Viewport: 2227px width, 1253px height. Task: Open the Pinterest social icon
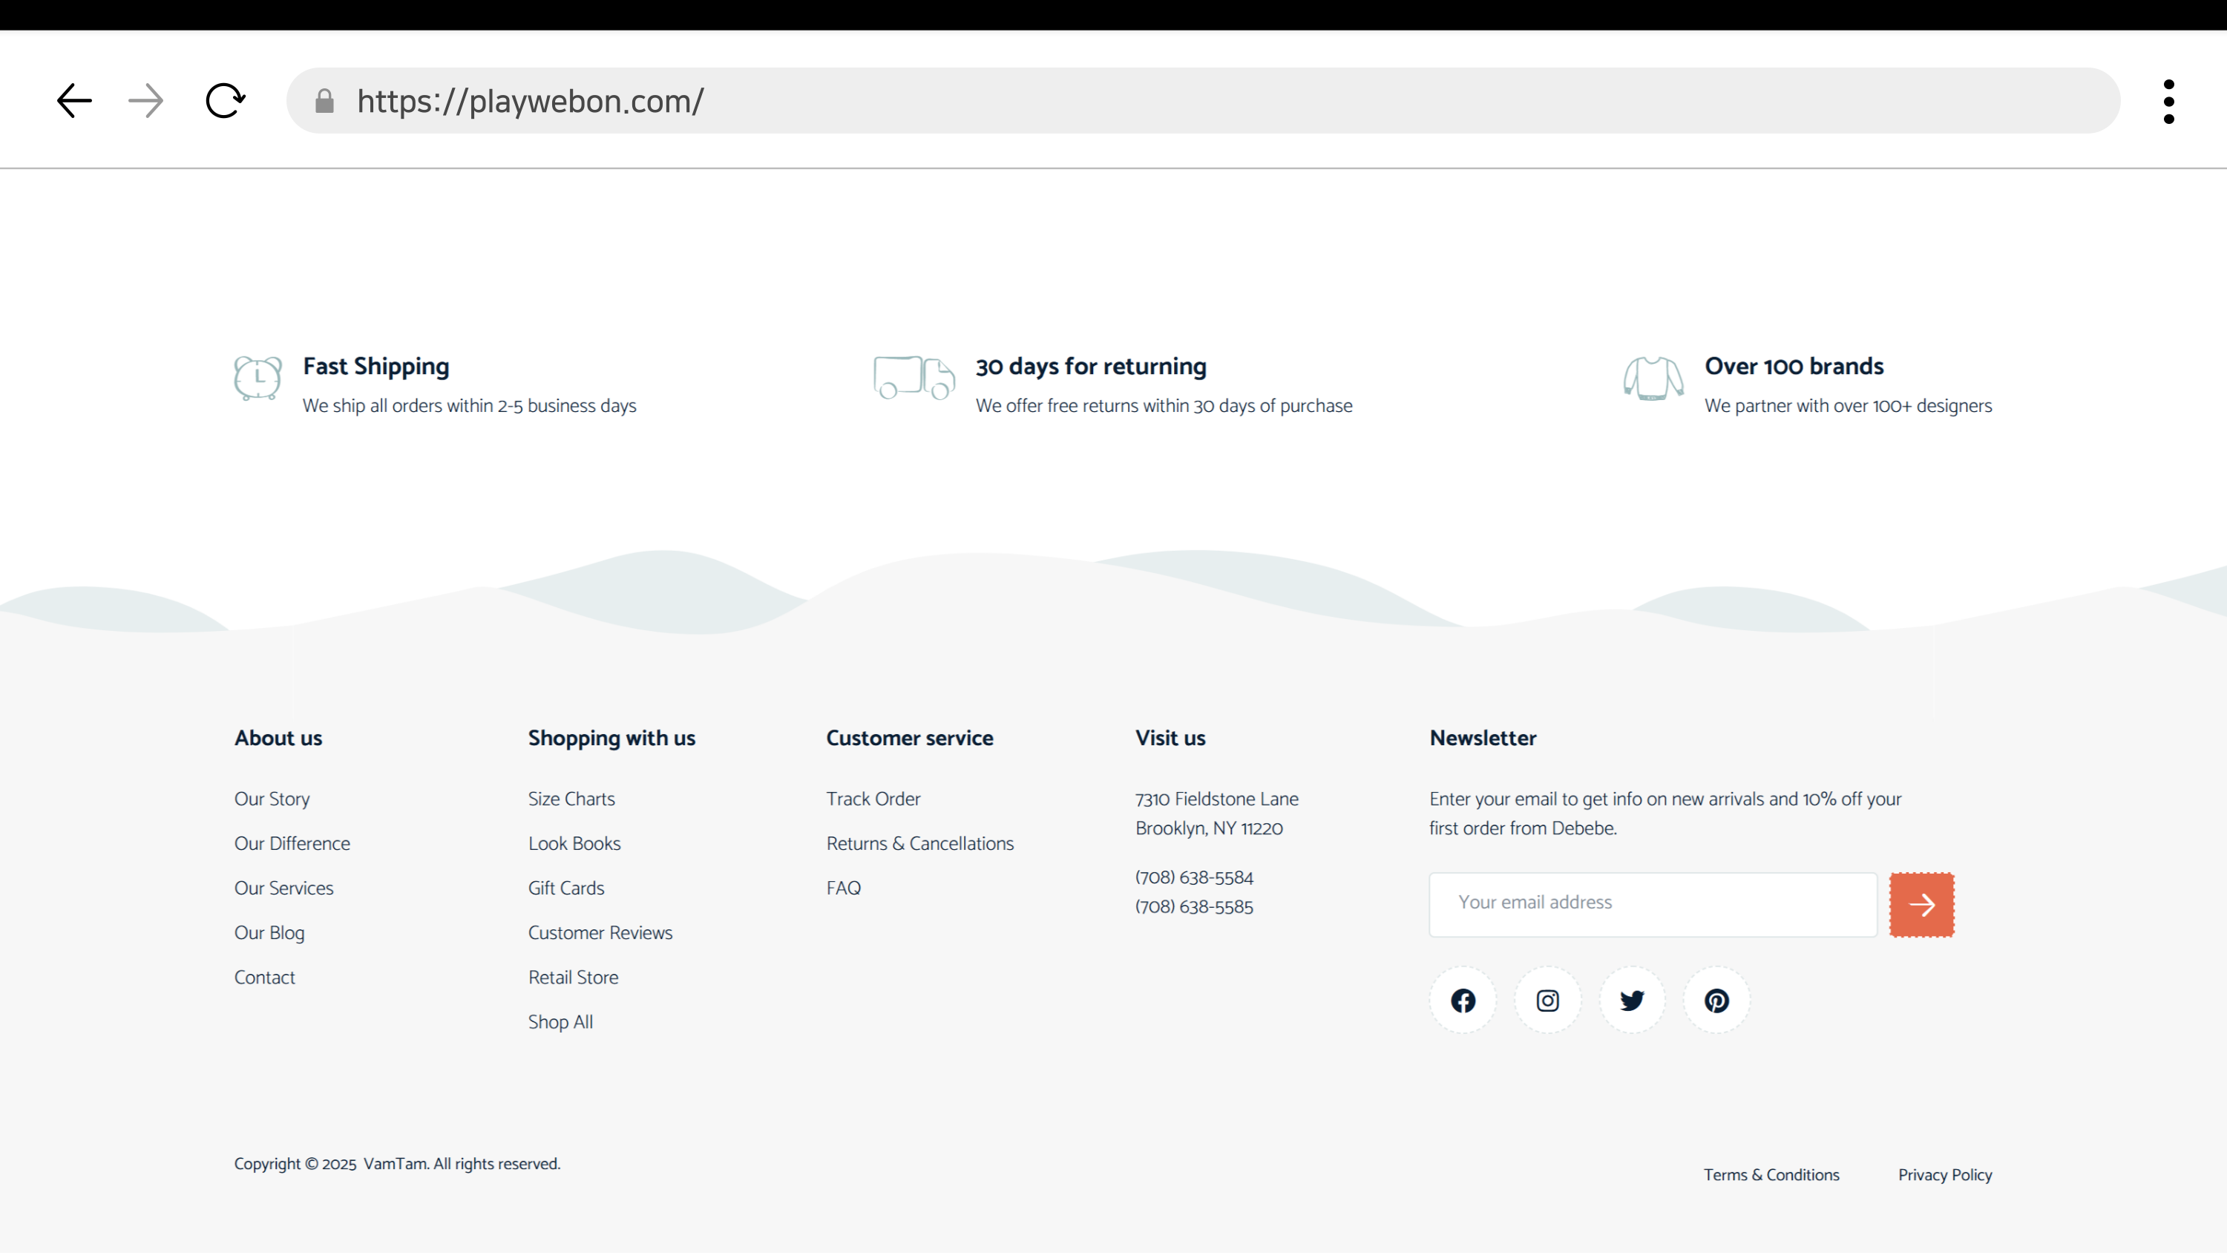(x=1716, y=1001)
